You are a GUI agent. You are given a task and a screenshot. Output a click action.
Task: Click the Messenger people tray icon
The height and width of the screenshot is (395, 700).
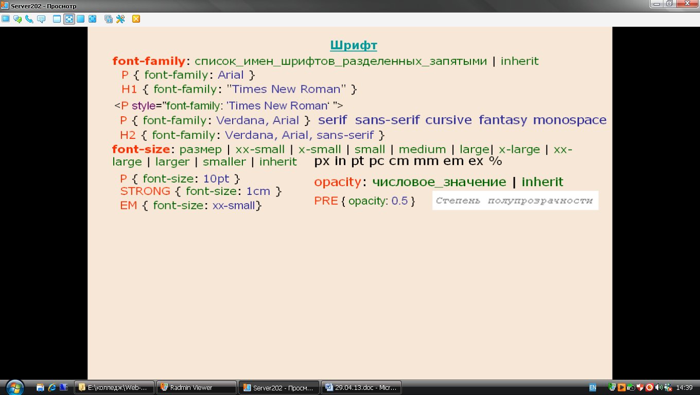coord(668,388)
